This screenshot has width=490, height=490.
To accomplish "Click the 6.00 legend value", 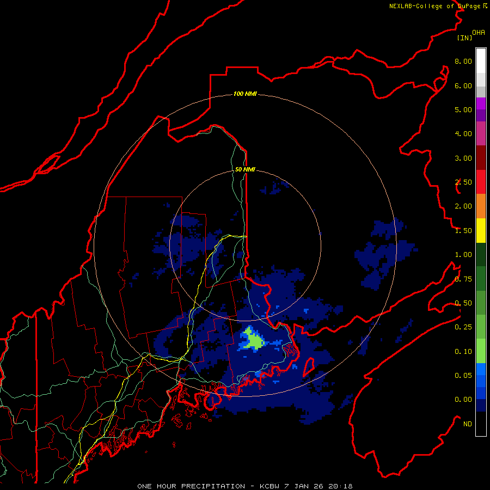I will 463,85.
